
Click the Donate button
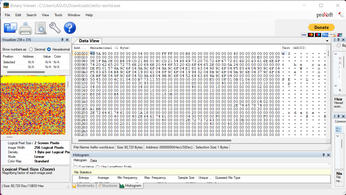321,28
